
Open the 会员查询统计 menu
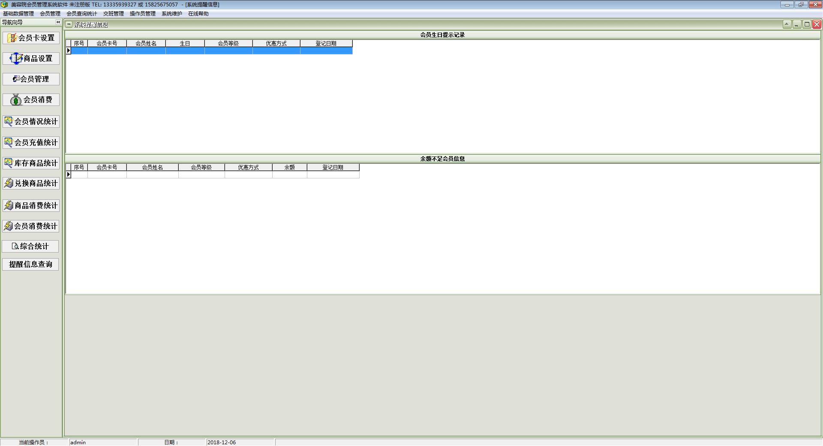[82, 14]
